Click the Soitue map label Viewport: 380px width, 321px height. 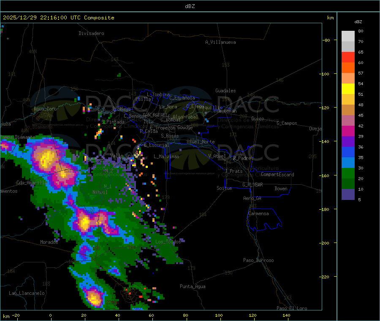coord(224,188)
